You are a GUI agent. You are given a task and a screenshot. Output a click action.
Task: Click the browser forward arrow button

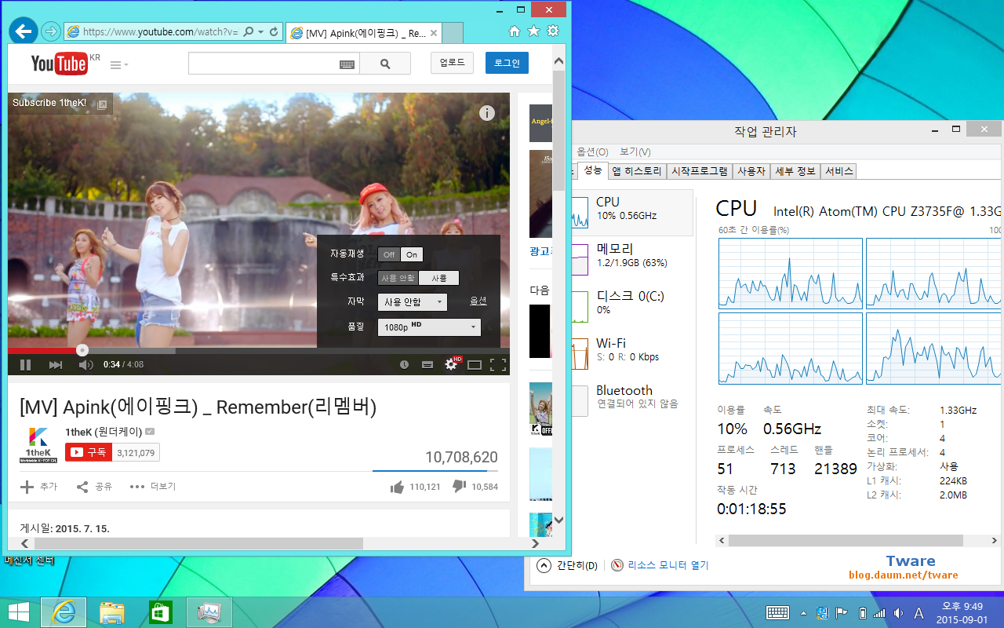tap(51, 31)
